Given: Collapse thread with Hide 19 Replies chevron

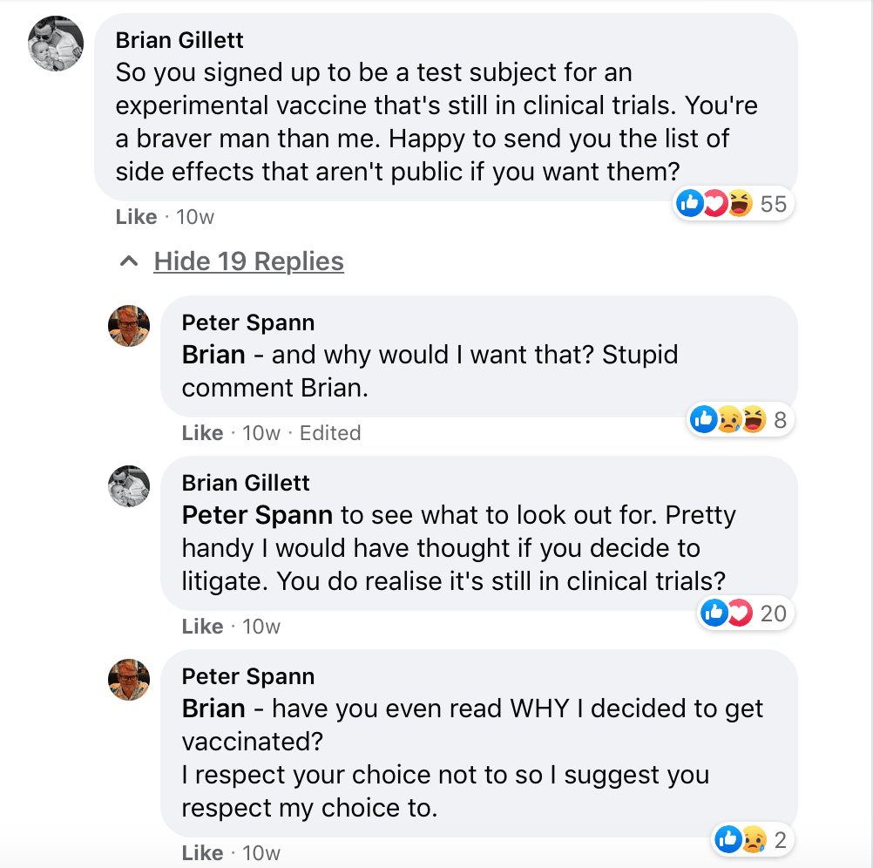Looking at the screenshot, I should click(129, 261).
